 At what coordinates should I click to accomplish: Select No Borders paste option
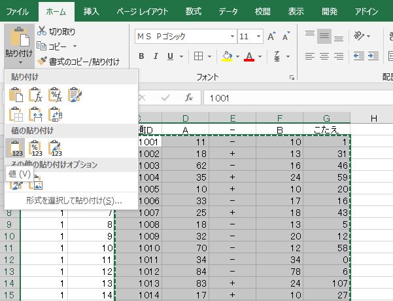pyautogui.click(x=16, y=115)
